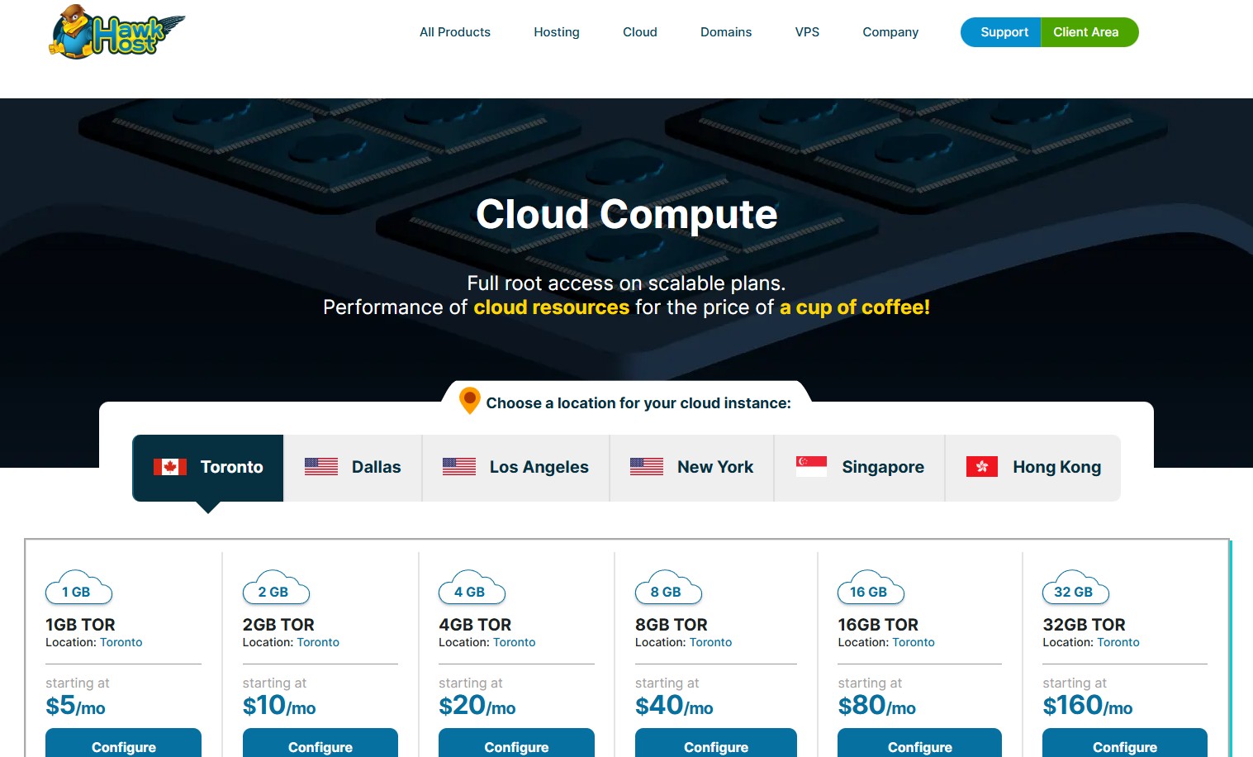Configure the 2GB TOR plan
The height and width of the screenshot is (757, 1253).
tap(320, 744)
